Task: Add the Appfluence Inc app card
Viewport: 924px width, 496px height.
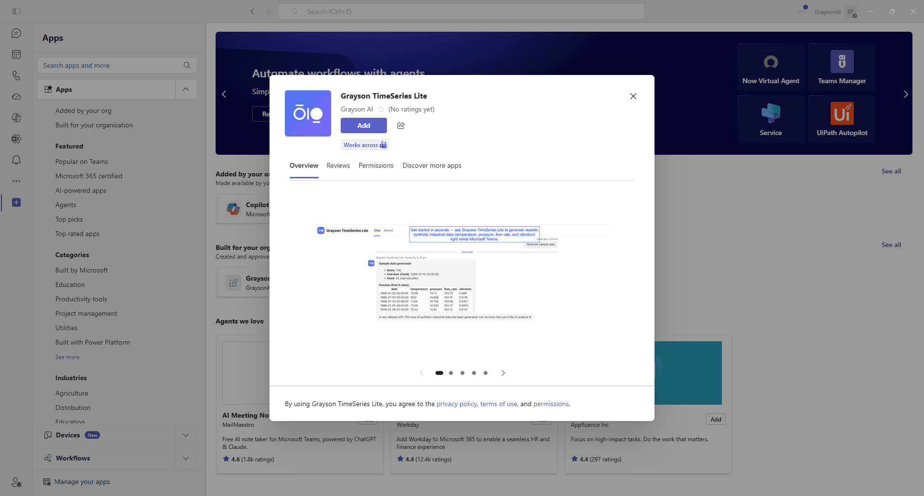Action: pos(716,419)
